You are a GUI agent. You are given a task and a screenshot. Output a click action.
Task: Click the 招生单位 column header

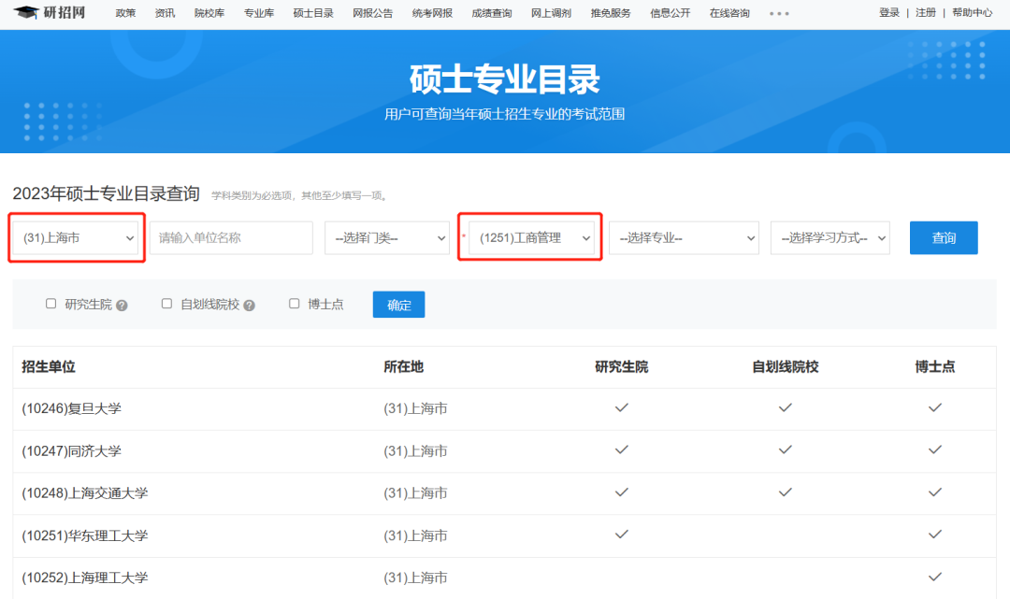pos(49,366)
